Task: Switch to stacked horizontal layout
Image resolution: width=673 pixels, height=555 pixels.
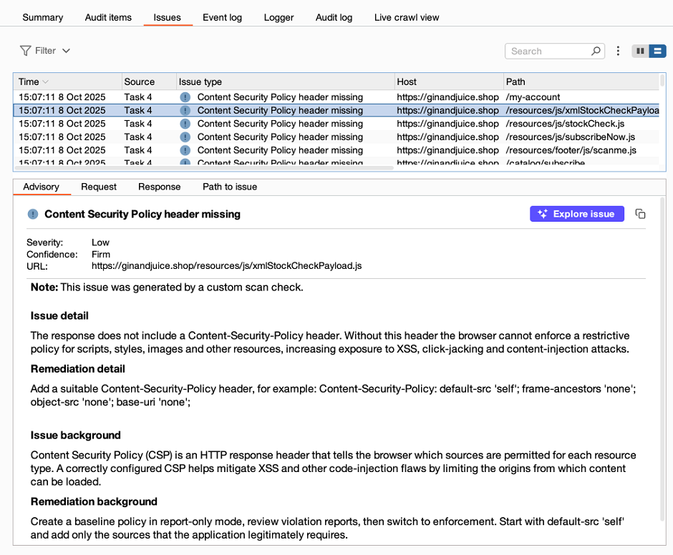Action: coord(657,51)
